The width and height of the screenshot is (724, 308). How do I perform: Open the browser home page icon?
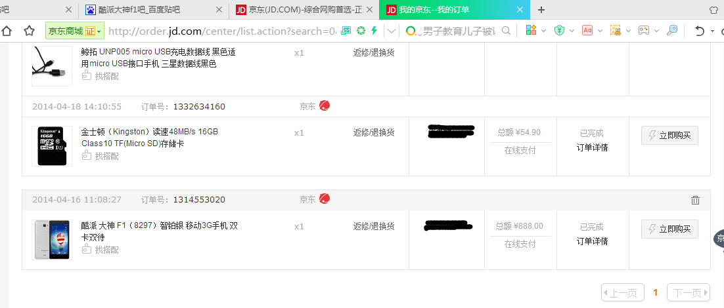pyautogui.click(x=7, y=31)
